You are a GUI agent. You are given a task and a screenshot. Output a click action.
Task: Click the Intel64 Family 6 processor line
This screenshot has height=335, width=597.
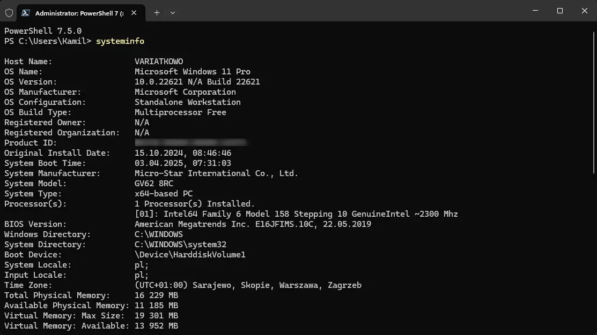click(296, 214)
